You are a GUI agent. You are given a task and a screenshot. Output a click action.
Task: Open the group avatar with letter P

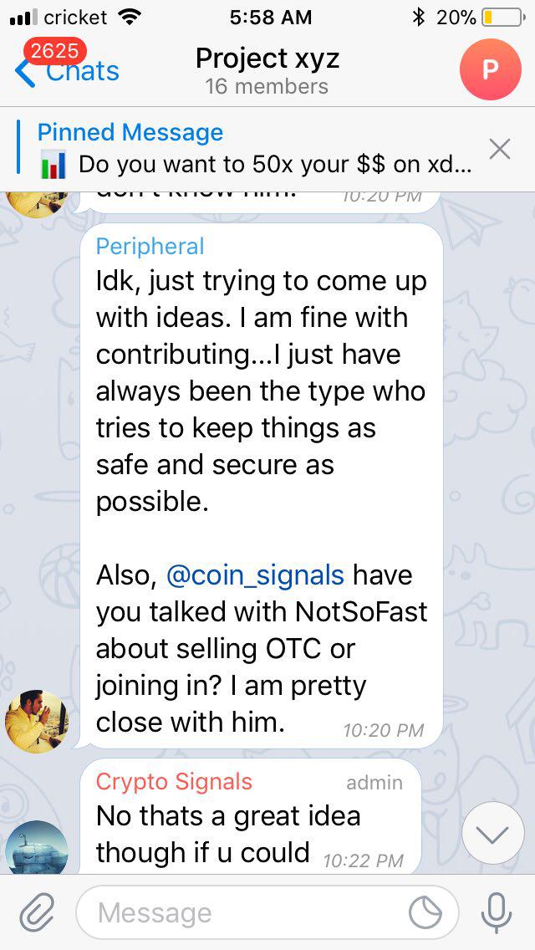point(490,69)
